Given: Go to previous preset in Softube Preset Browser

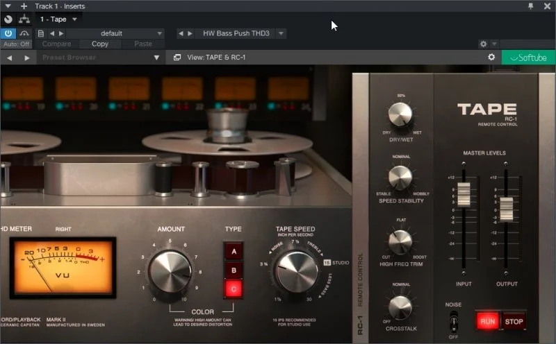Looking at the screenshot, I should (x=10, y=58).
